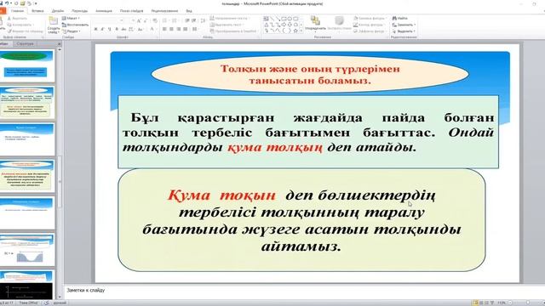Toggle text shadow (S) in font group
Viewport: 545px width, 306px height.
117,30
